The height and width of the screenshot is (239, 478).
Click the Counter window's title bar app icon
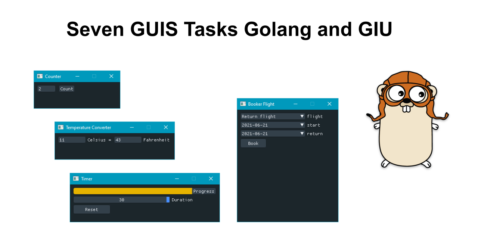click(40, 76)
